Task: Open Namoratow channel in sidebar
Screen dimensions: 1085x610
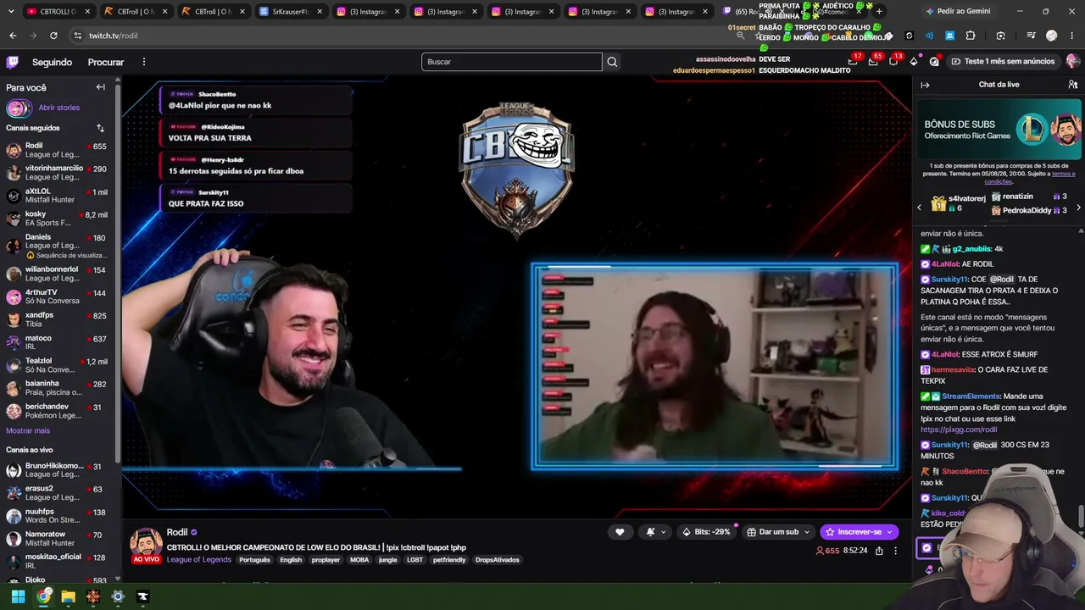Action: (58, 539)
